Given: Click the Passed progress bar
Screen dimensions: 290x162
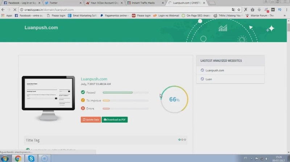Looking at the screenshot, I should click(x=125, y=92).
